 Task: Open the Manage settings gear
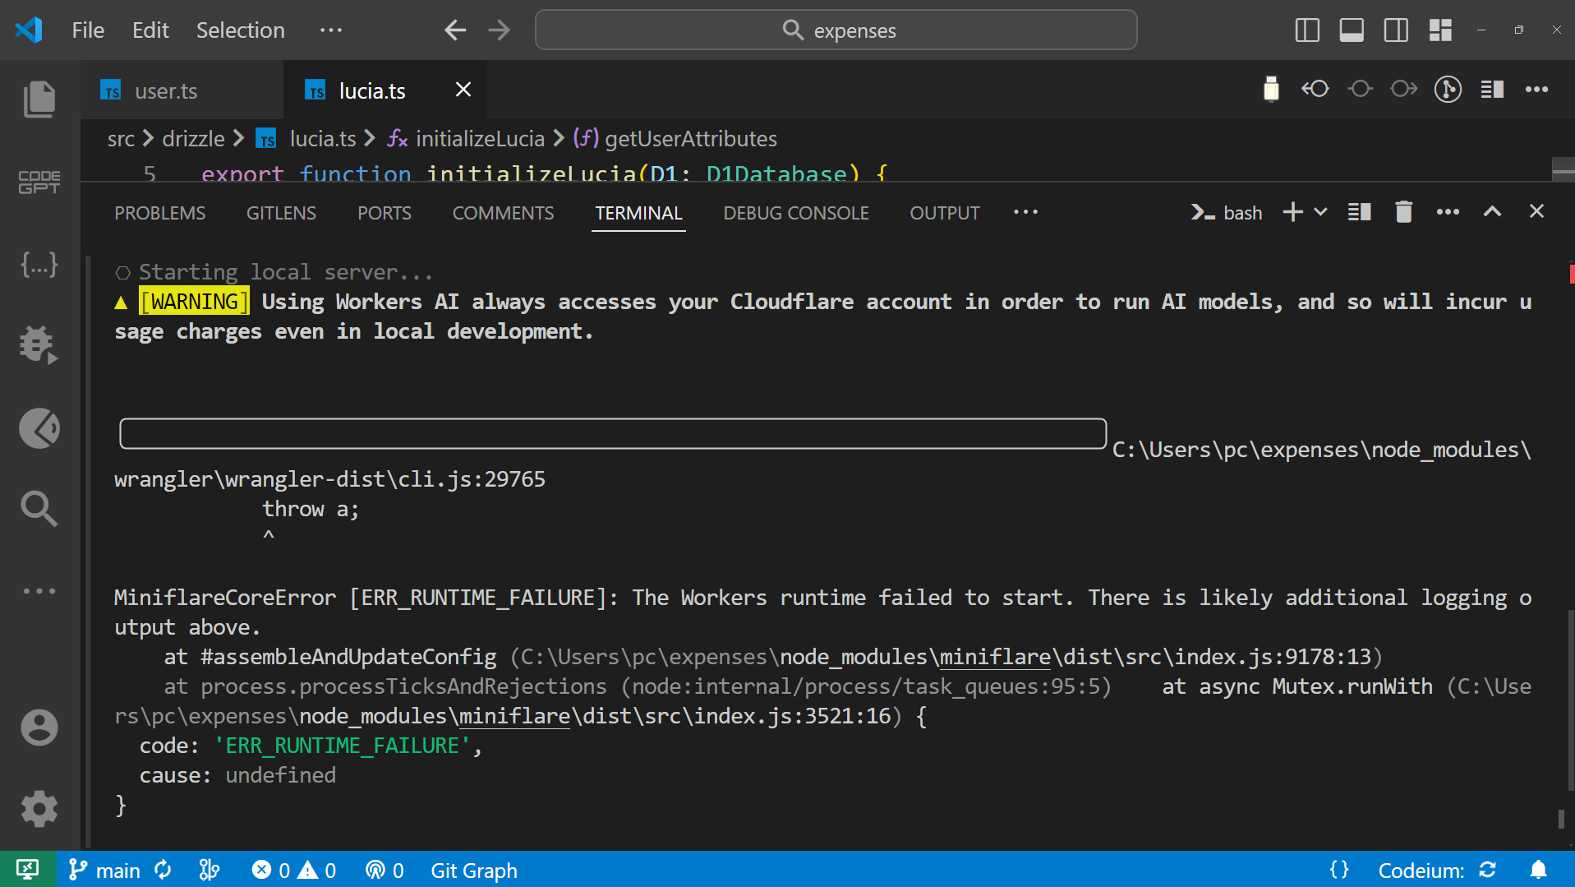(39, 809)
